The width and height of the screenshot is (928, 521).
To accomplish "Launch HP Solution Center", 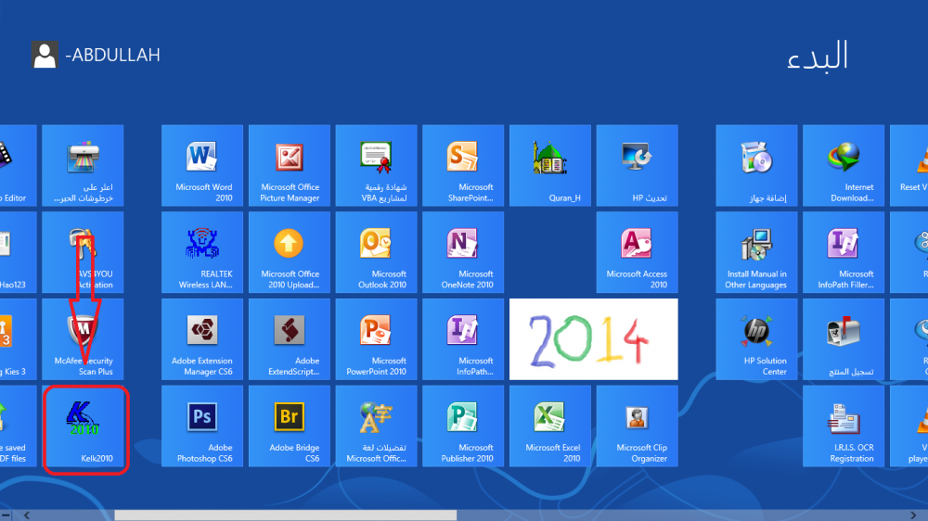I will click(756, 339).
